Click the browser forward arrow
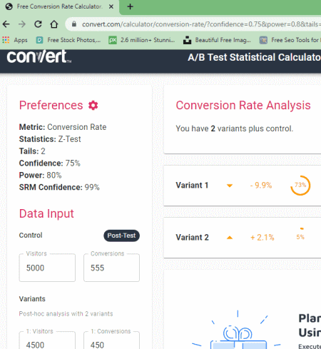 click(22, 24)
